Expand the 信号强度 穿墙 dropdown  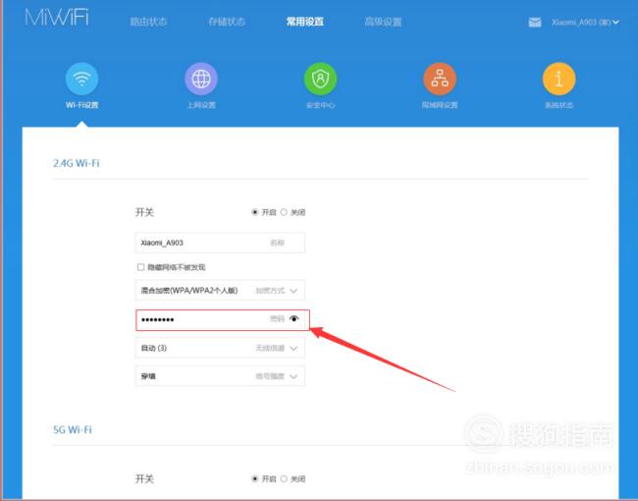point(293,376)
